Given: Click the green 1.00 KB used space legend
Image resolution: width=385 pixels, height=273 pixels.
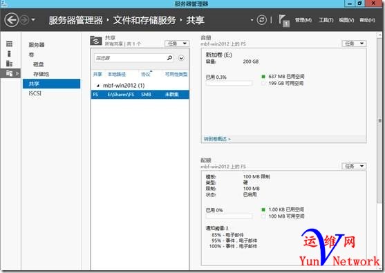Looking at the screenshot, I should tap(263, 209).
